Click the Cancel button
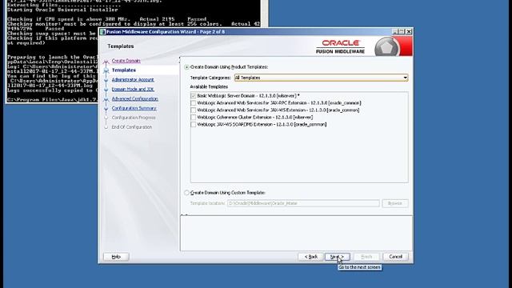 (x=395, y=257)
